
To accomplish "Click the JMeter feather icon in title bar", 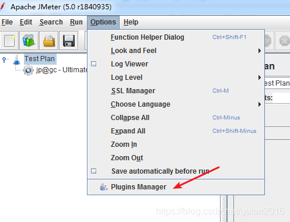I will [2, 6].
